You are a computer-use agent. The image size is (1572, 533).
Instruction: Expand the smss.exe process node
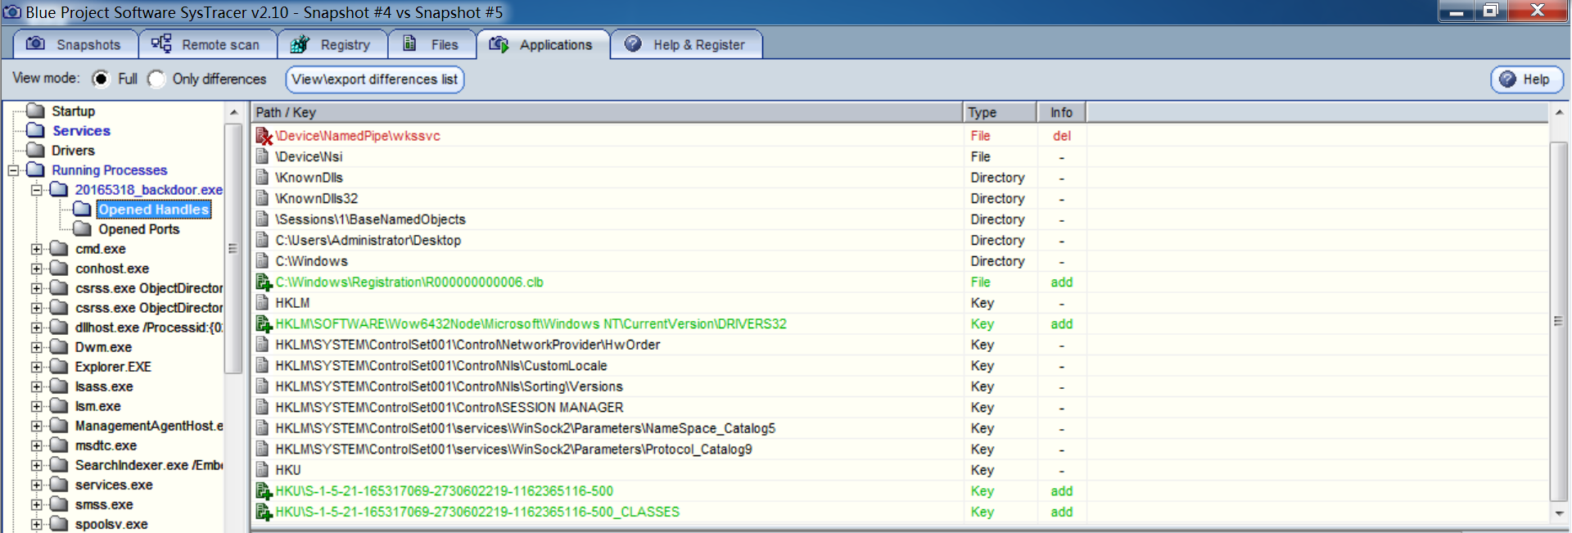point(36,504)
